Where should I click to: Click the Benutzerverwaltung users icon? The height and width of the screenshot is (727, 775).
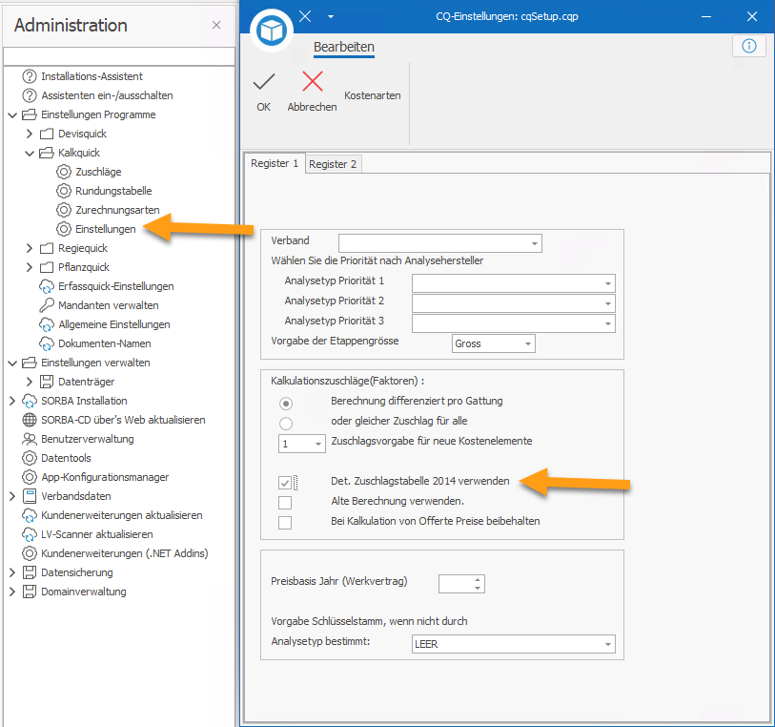point(30,439)
